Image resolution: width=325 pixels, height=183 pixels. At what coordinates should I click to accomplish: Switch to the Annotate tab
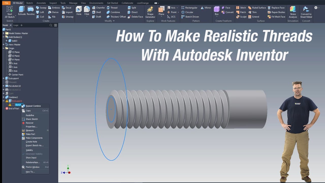click(x=41, y=3)
